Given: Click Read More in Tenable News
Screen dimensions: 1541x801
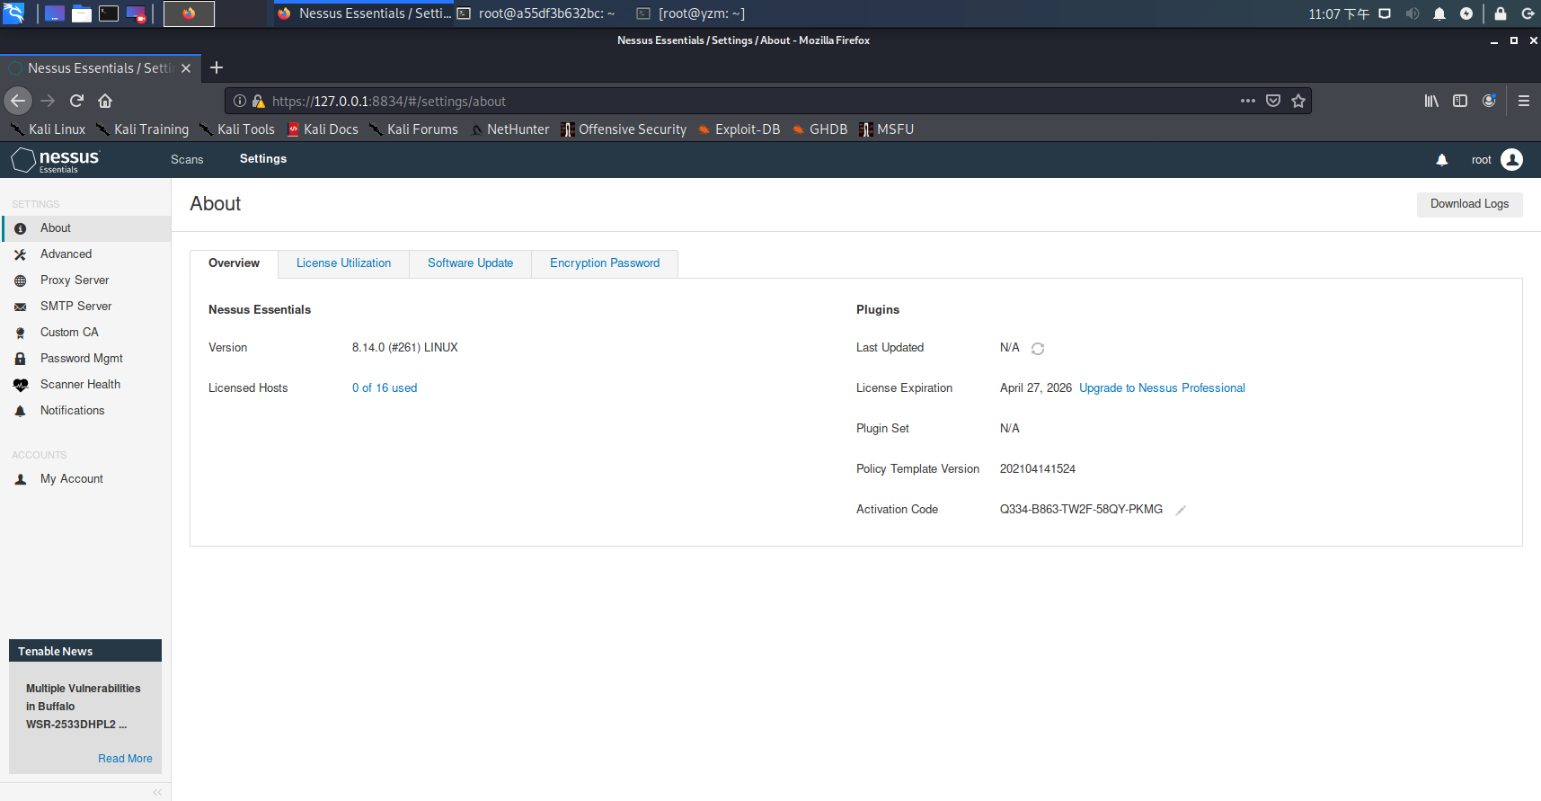Looking at the screenshot, I should [x=125, y=759].
